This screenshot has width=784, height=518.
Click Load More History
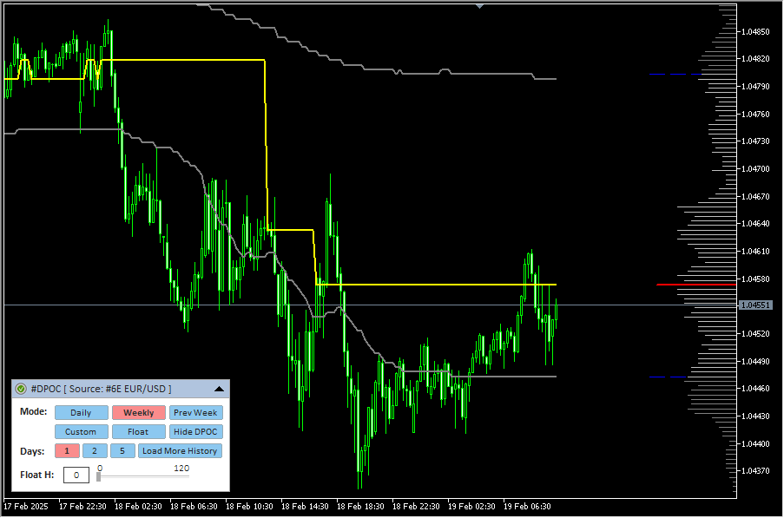coord(181,451)
